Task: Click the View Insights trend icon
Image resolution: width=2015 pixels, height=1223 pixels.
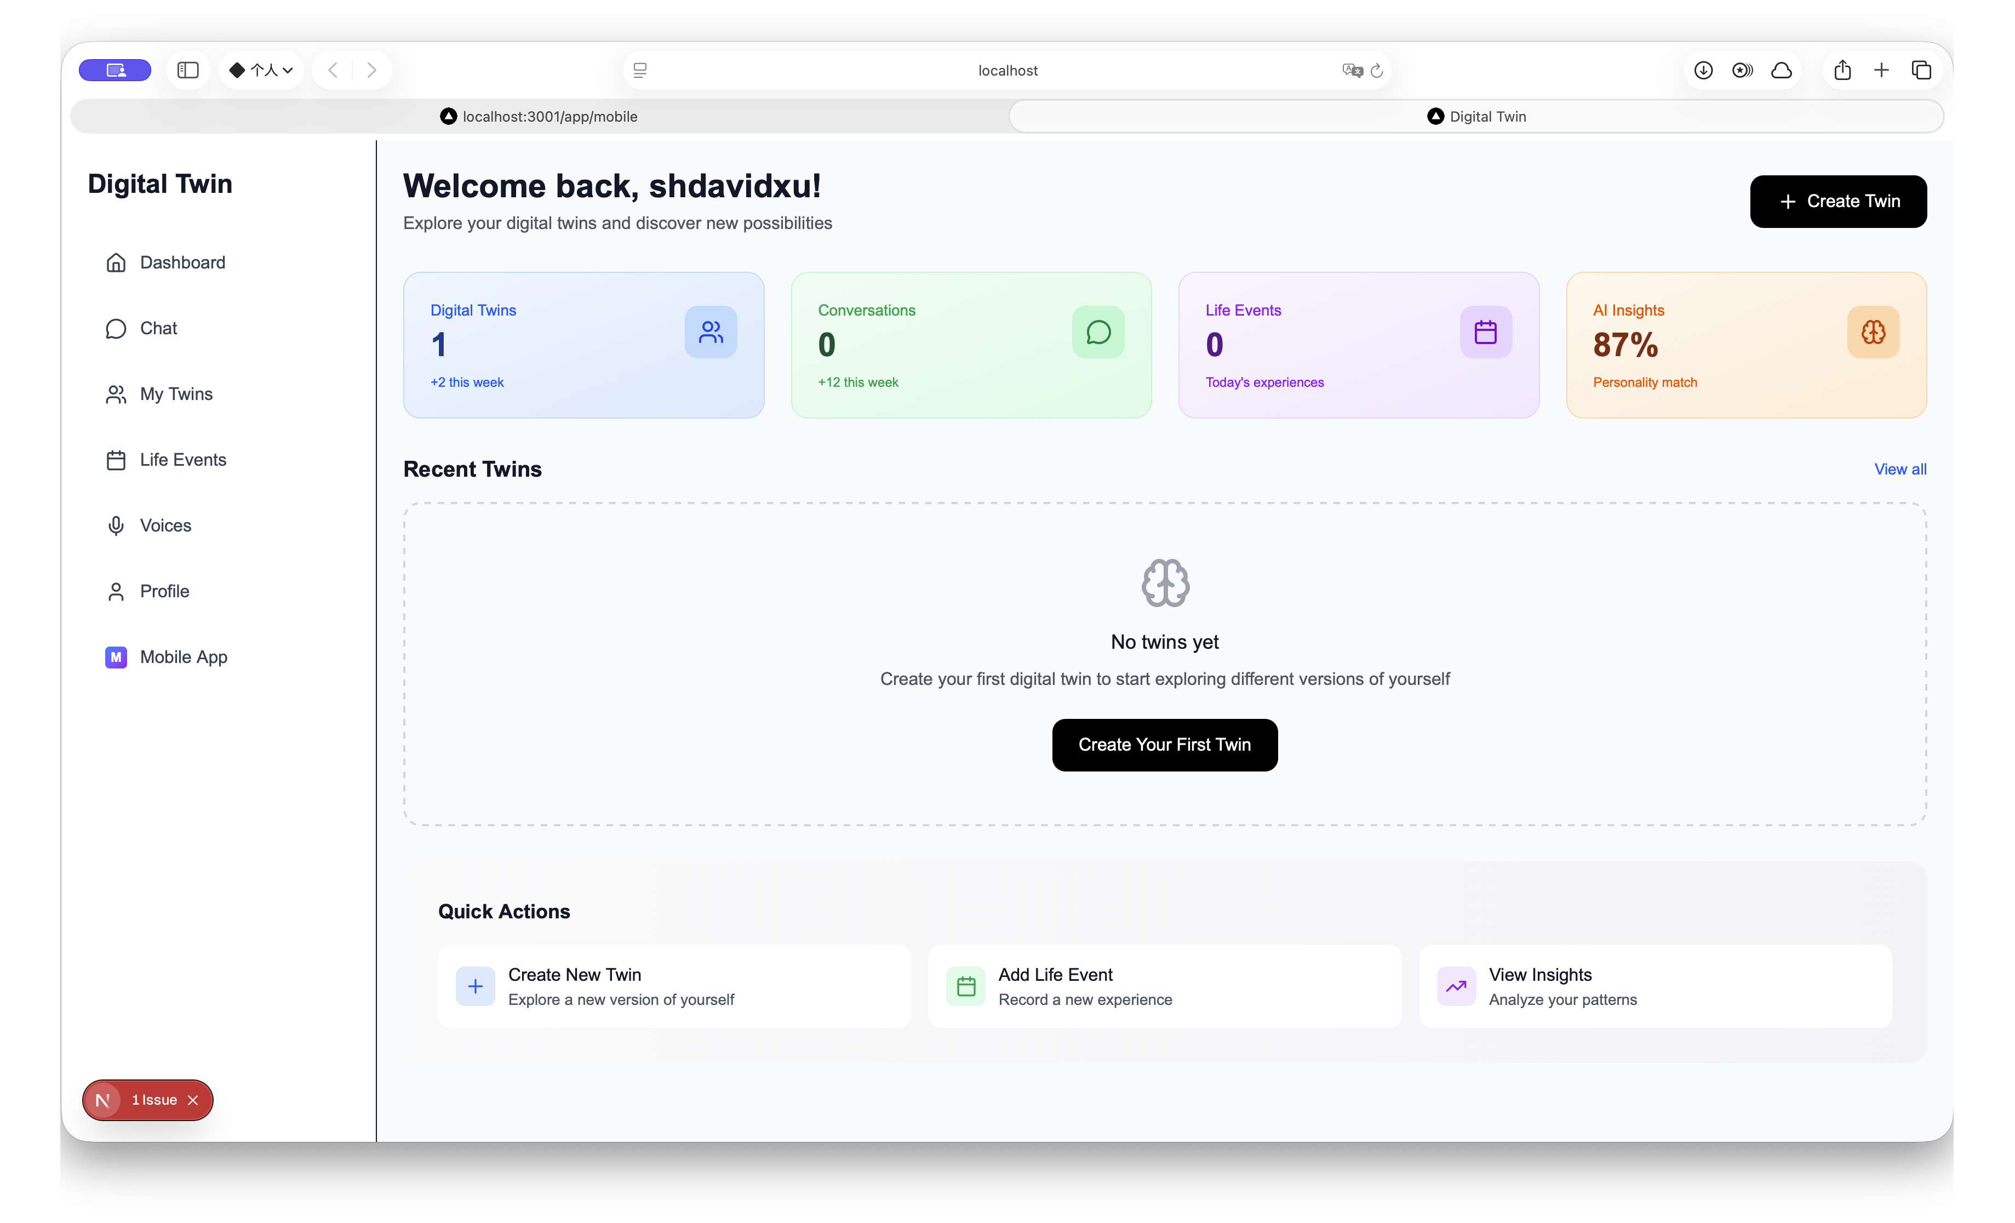Action: coord(1456,987)
